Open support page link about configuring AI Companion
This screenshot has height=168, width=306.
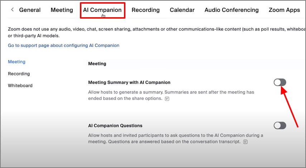[x=63, y=45]
